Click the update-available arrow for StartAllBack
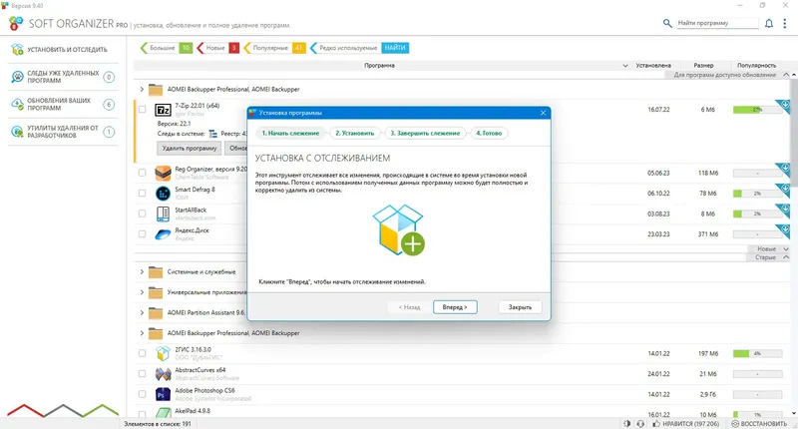 [785, 210]
